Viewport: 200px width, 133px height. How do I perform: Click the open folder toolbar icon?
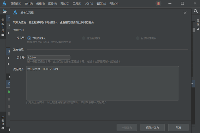coord(4,11)
